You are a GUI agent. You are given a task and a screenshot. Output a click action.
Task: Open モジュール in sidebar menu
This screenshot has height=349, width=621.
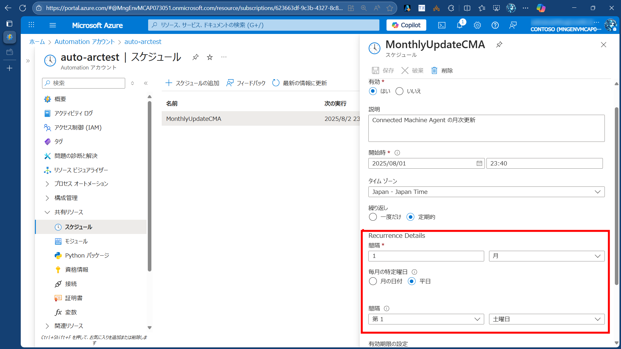[76, 241]
